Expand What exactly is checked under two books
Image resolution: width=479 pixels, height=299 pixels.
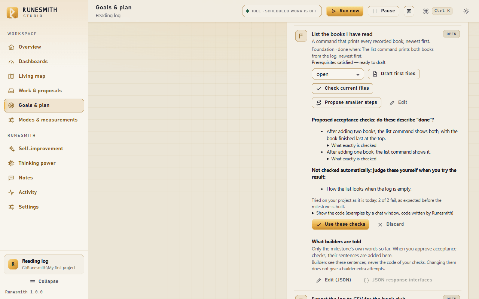tap(351, 145)
